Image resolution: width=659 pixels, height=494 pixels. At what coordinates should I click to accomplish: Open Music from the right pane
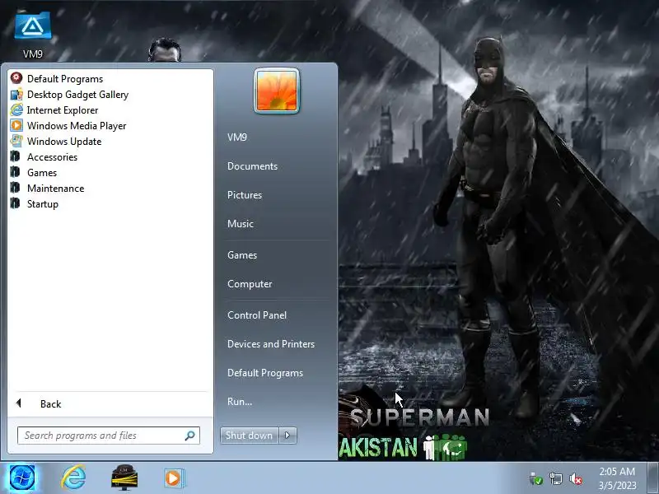pos(241,223)
